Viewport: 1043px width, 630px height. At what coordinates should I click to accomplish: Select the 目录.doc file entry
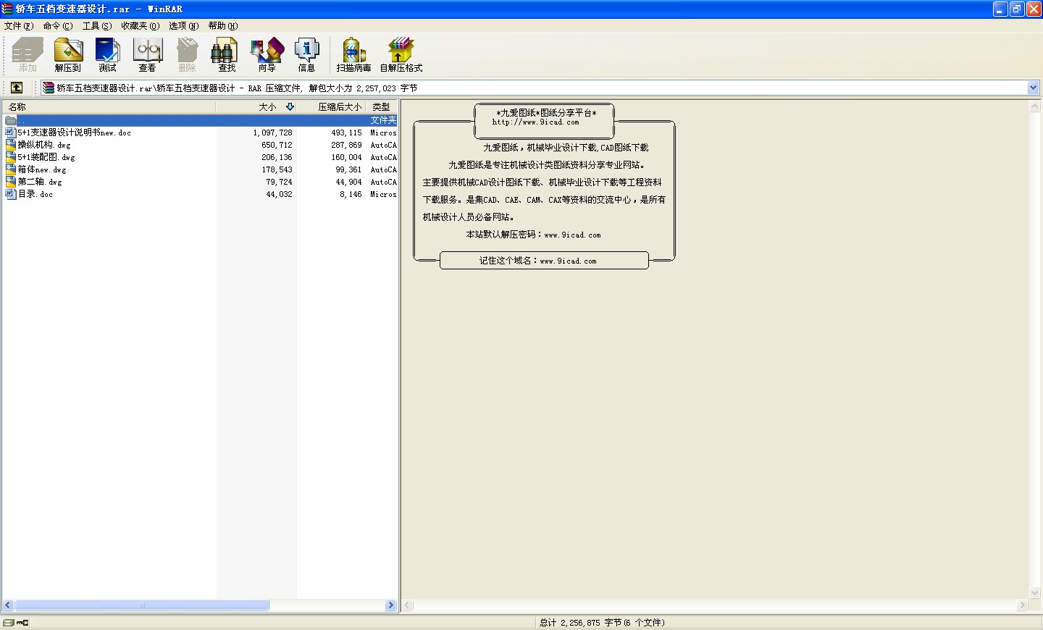35,194
